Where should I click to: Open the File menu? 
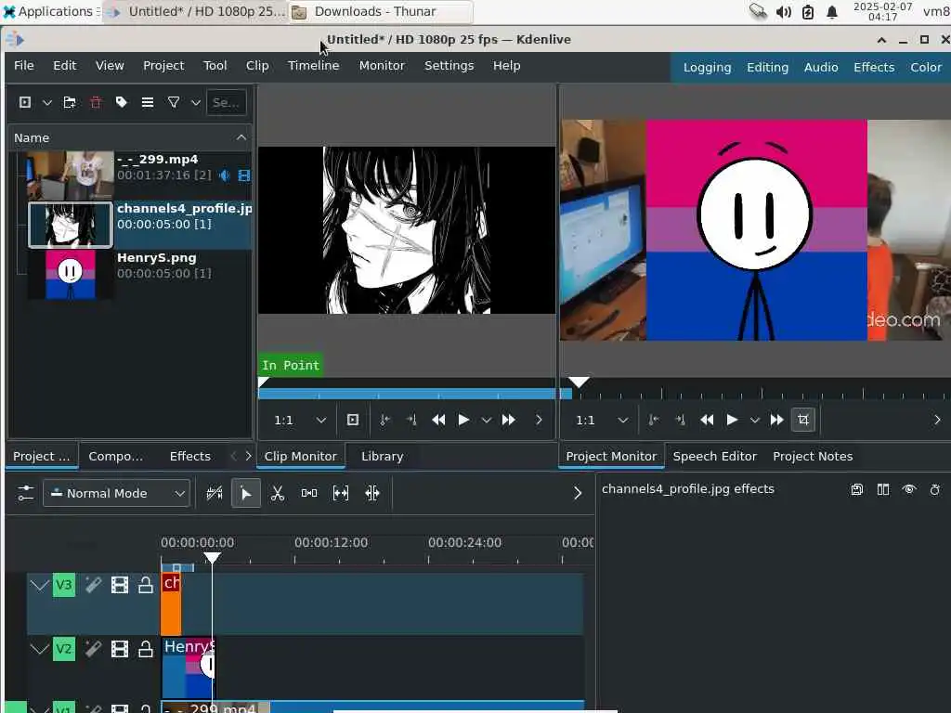[x=24, y=66]
